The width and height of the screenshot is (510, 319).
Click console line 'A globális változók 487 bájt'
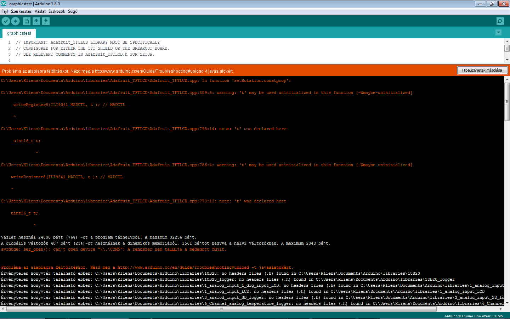coord(166,244)
